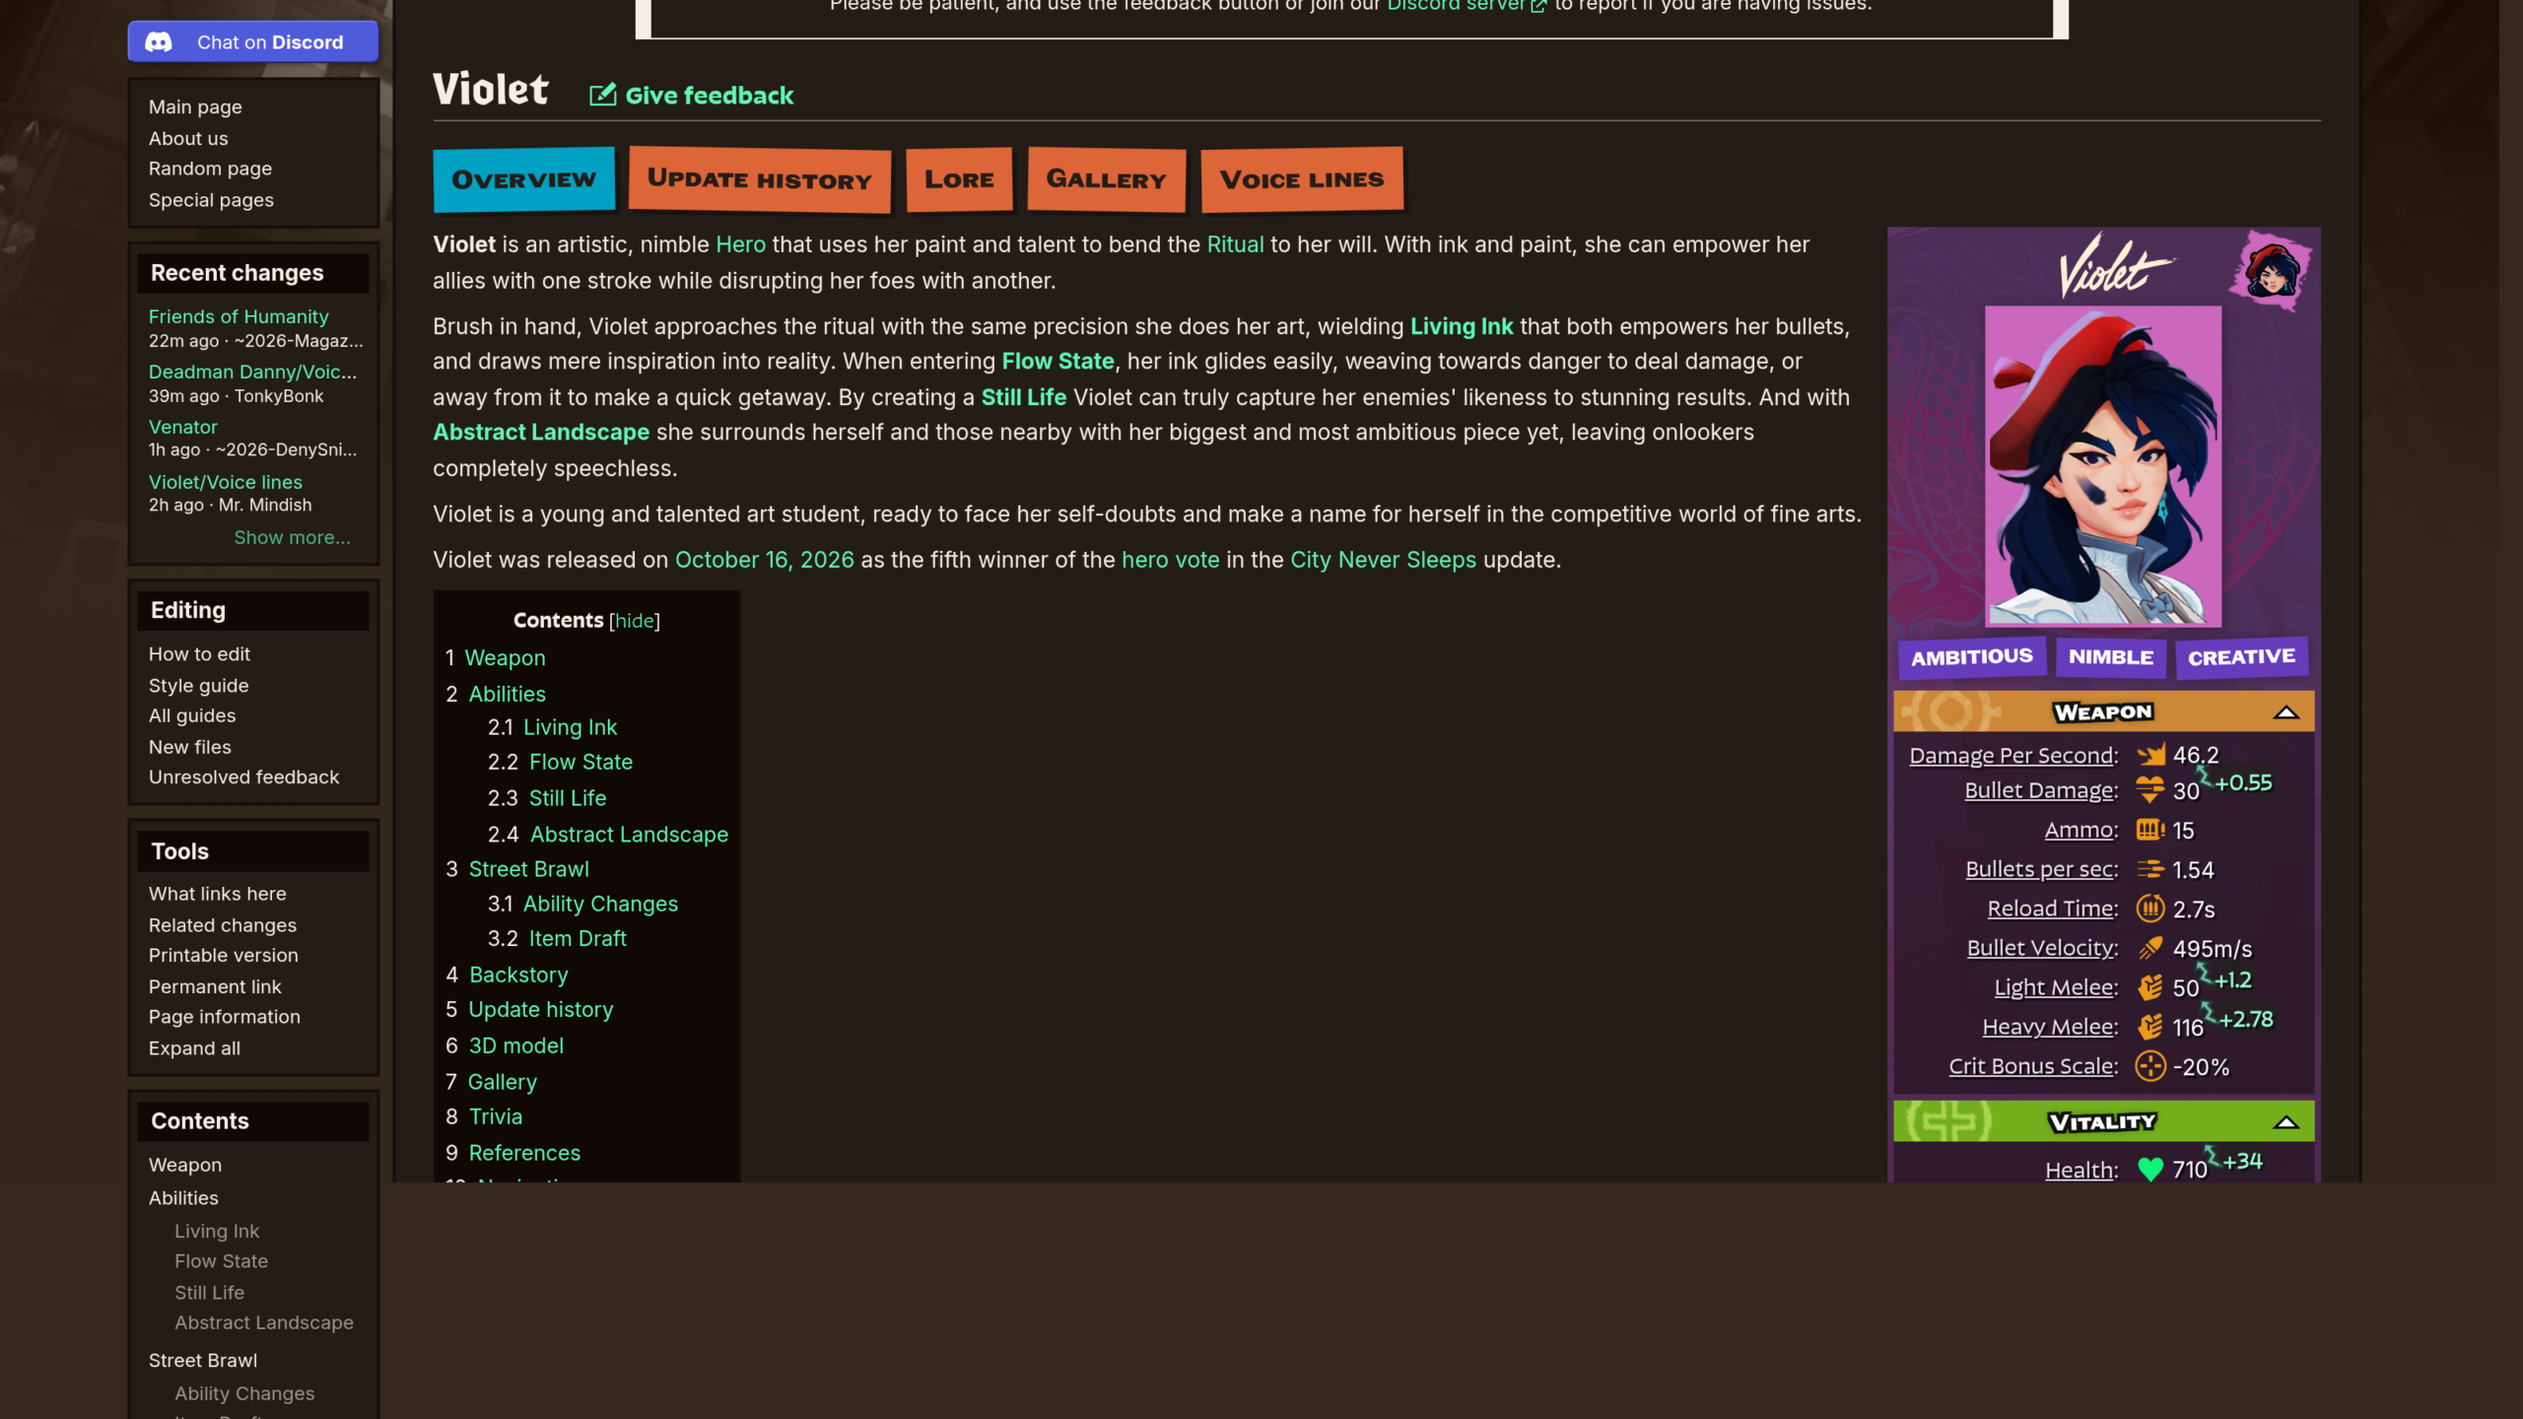
Task: Click the Ambitious trait tag
Action: 1972,657
